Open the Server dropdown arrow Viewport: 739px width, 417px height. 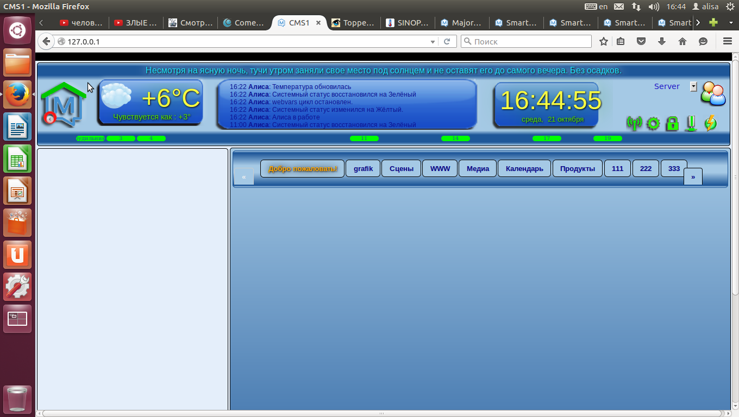point(693,86)
